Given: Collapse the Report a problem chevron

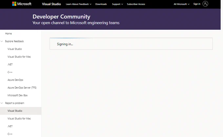Looking at the screenshot, I should pyautogui.click(x=2, y=103).
